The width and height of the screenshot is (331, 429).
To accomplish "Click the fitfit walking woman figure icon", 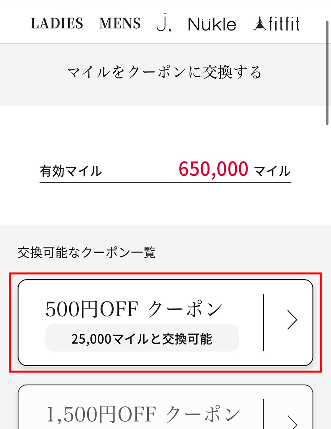I will click(x=260, y=23).
